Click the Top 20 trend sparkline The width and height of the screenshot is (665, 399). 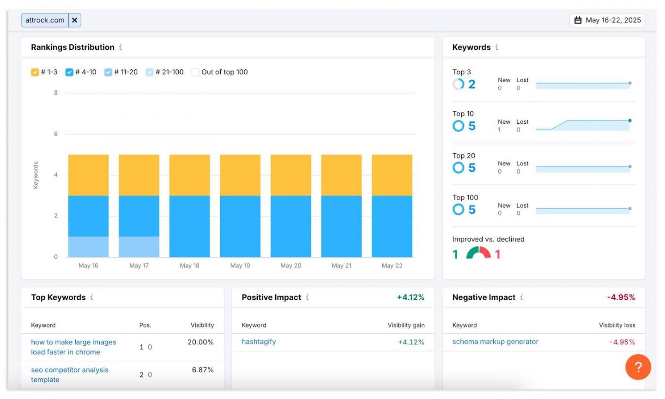tap(584, 168)
